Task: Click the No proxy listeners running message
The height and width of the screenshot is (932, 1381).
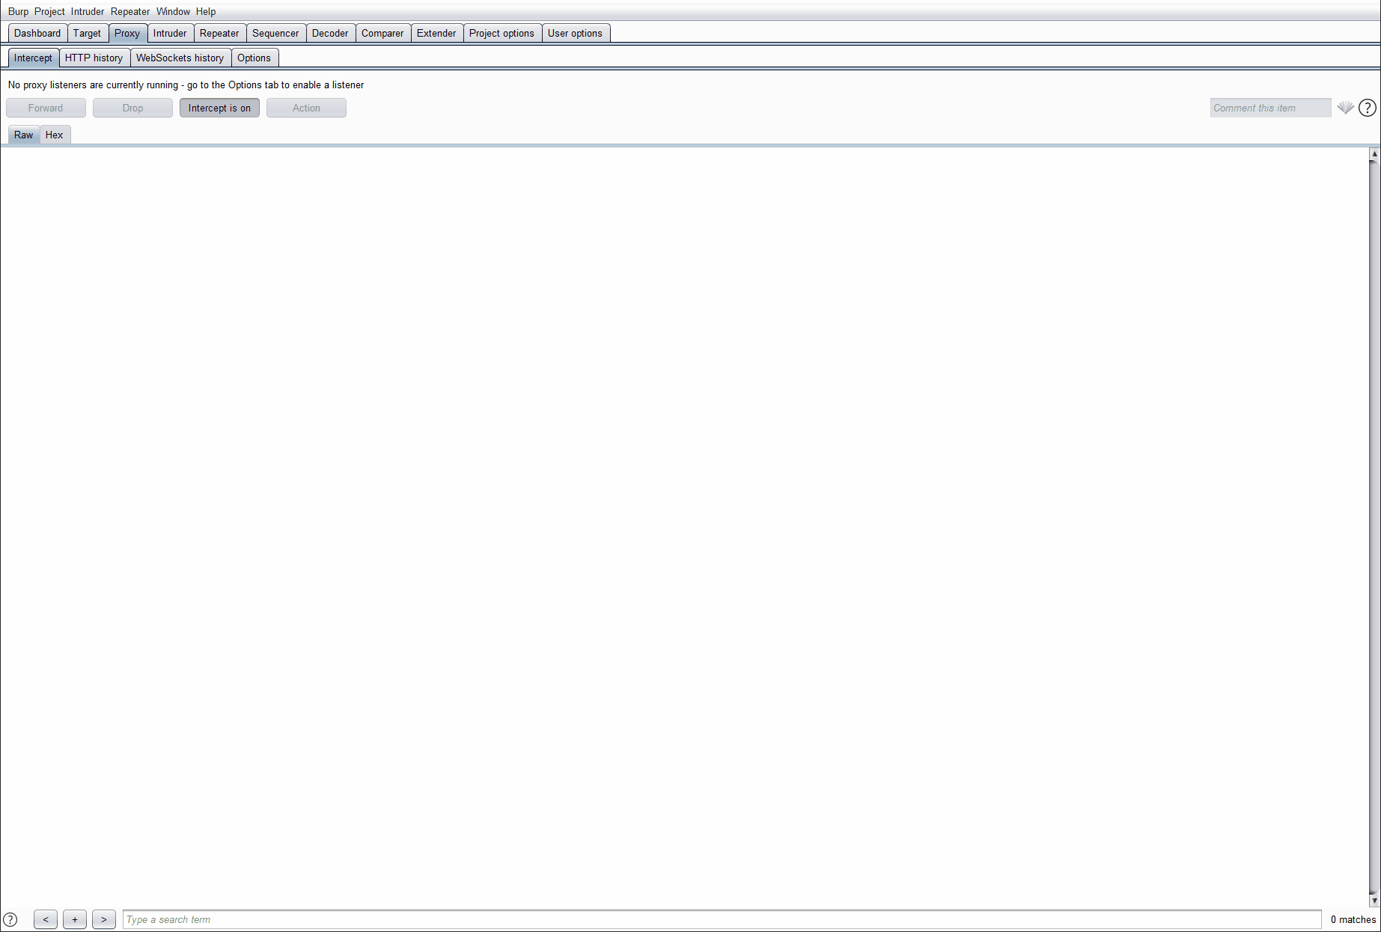Action: [186, 85]
